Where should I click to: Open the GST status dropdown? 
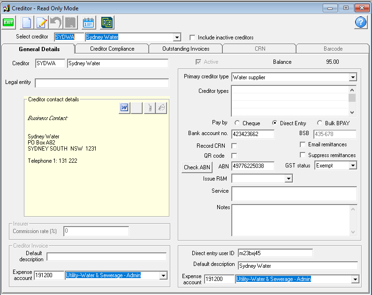click(x=352, y=166)
